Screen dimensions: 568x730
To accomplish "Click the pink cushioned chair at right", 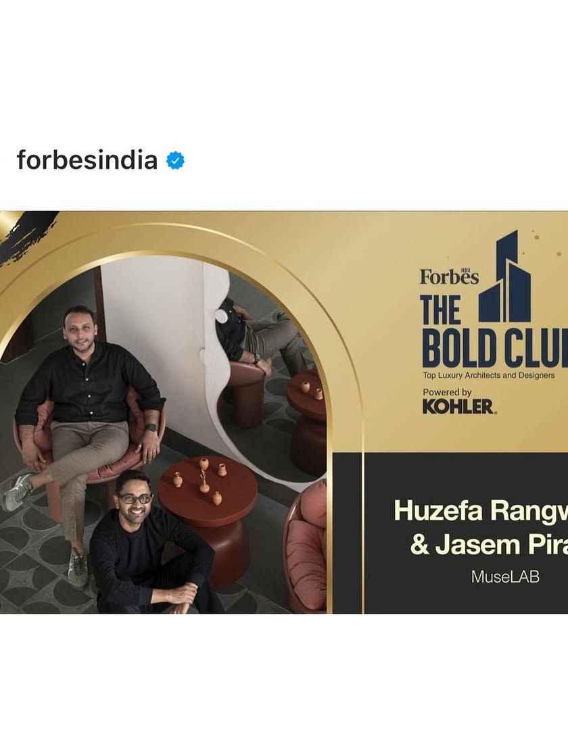I will [x=306, y=547].
